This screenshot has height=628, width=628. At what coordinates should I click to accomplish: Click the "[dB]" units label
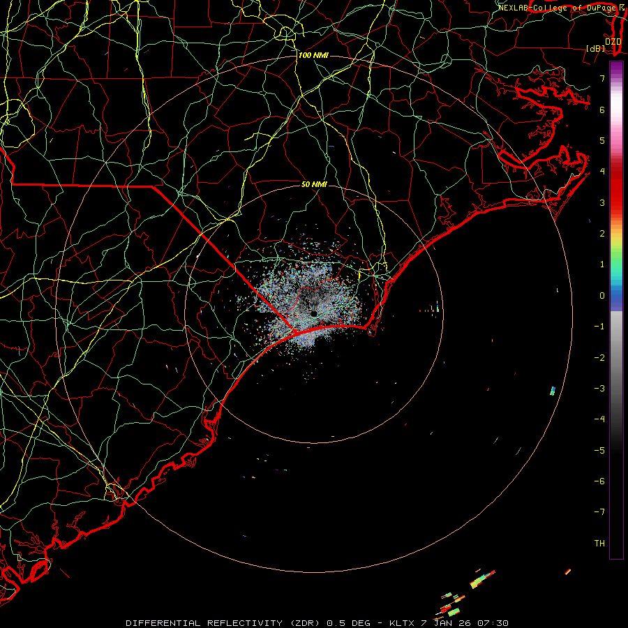(596, 48)
